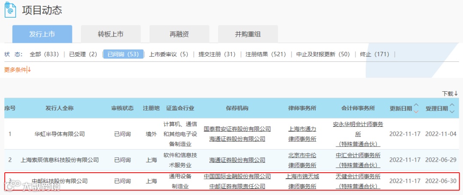Open 中邮科技股份有限公司 project details
Screen dimensions: 463x195
click(x=59, y=180)
